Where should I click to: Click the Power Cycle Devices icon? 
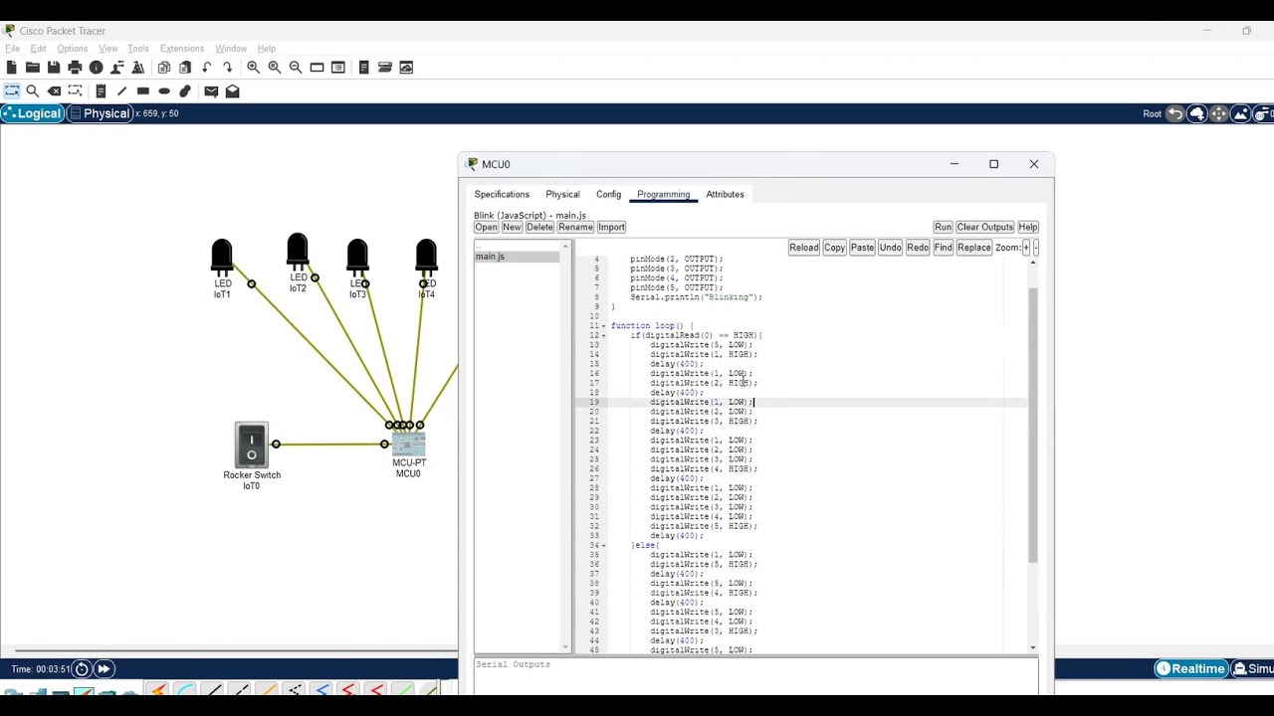(83, 669)
